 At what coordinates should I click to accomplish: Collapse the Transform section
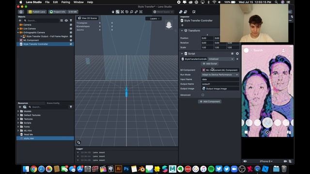(182, 30)
